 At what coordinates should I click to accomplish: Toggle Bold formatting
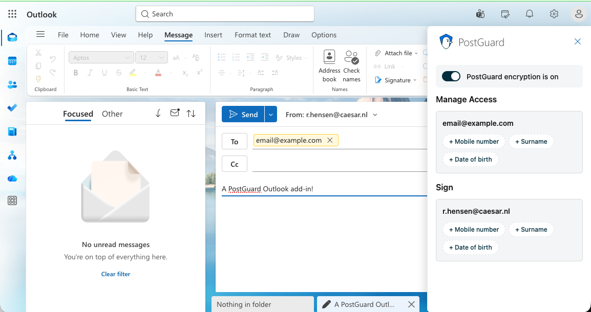pos(76,73)
